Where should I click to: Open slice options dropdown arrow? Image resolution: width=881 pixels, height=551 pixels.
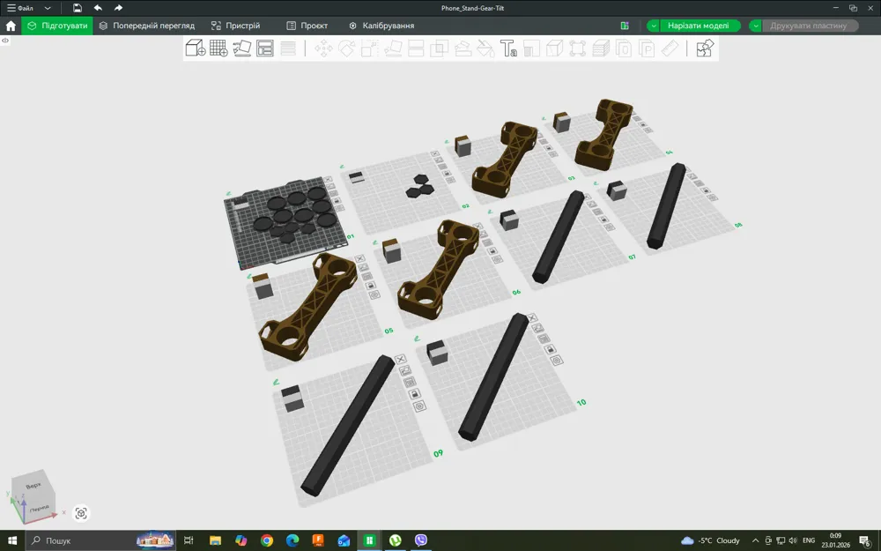654,26
